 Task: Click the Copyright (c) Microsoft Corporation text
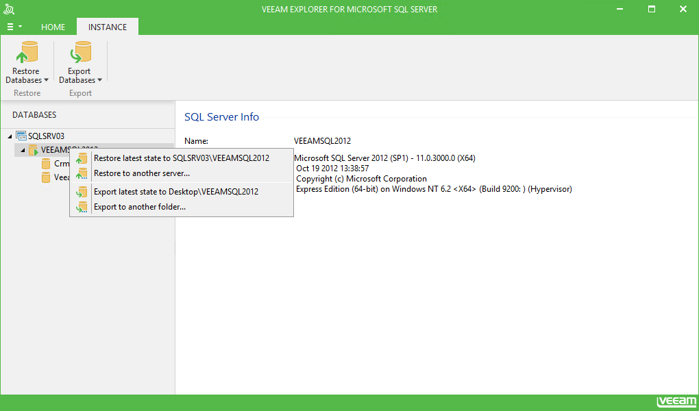pos(362,179)
